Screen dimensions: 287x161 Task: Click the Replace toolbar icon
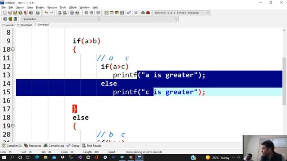pyautogui.click(x=65, y=13)
